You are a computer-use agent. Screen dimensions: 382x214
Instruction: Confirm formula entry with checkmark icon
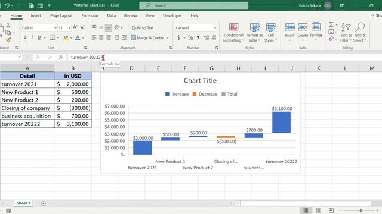50,57
